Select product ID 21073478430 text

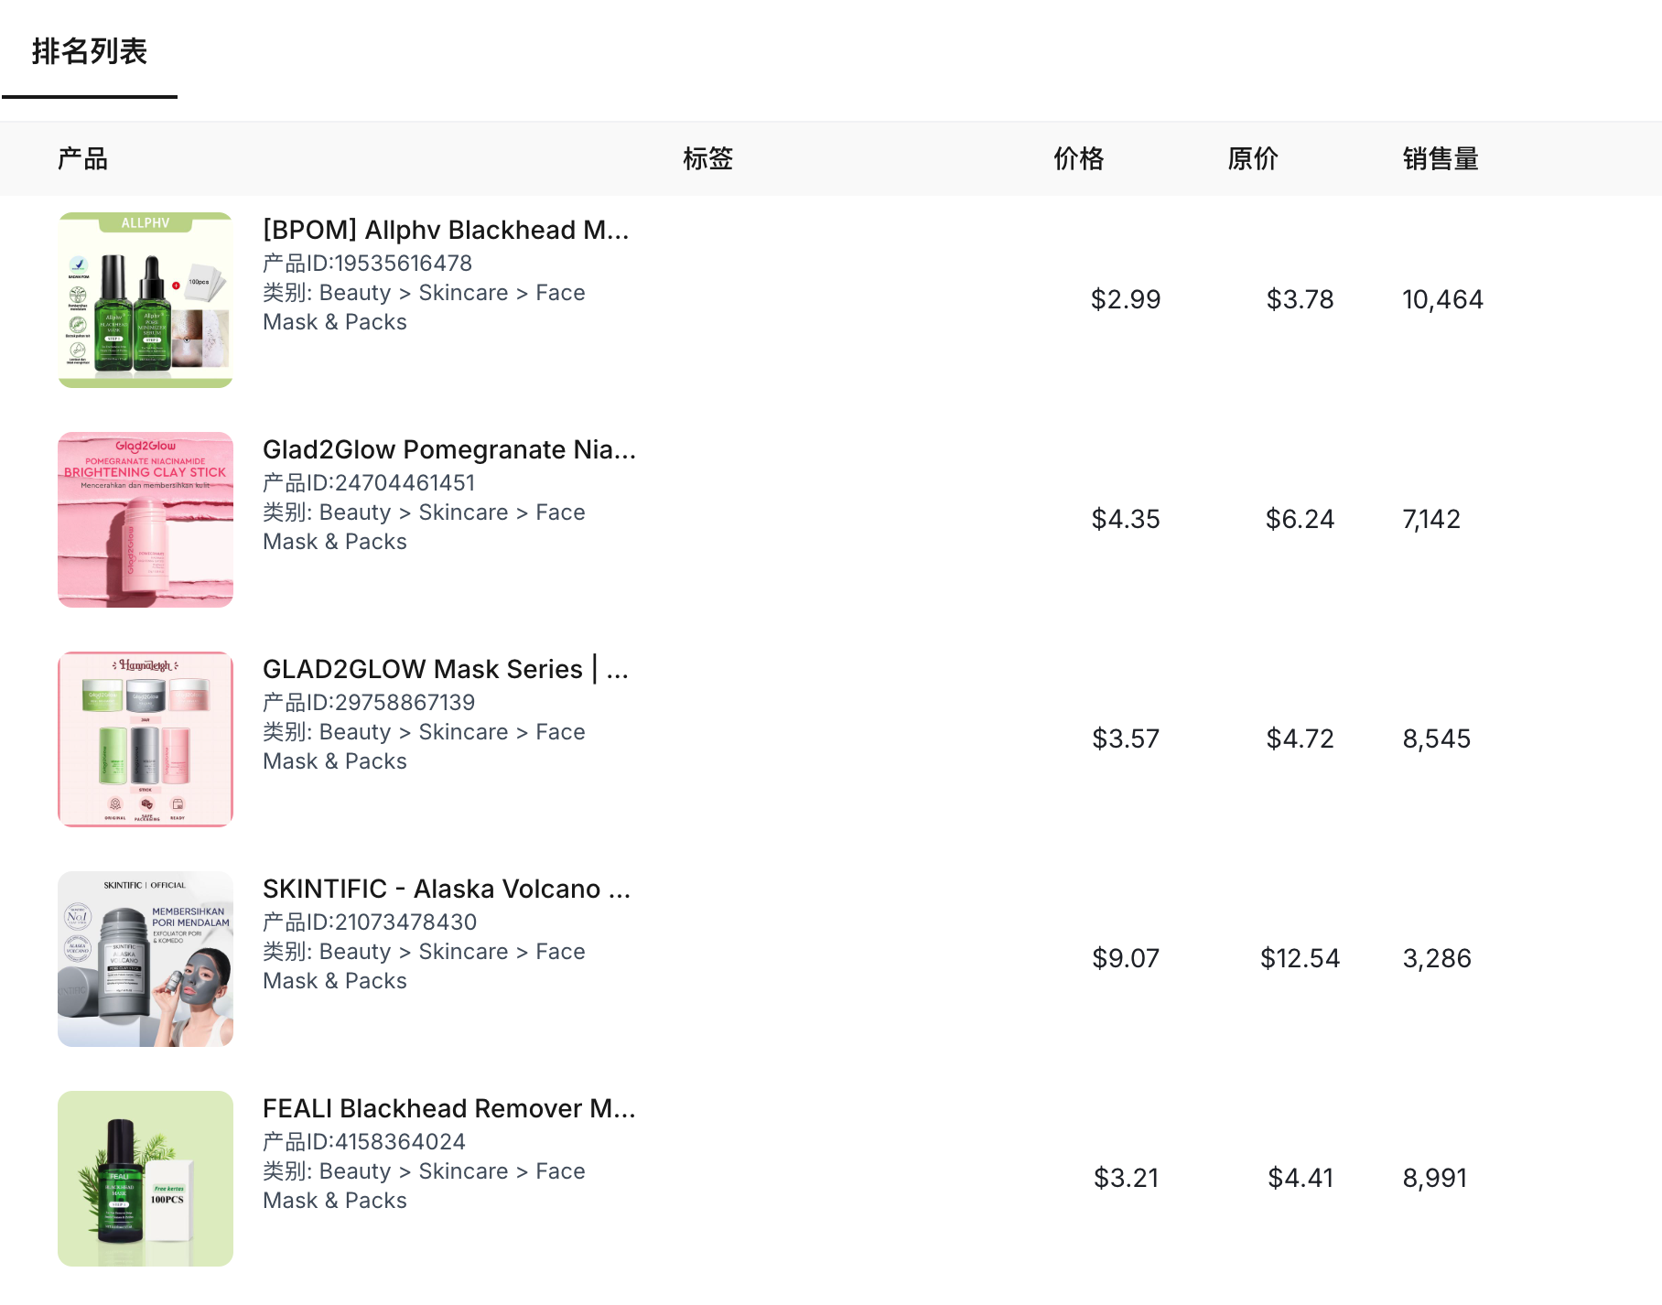point(370,922)
